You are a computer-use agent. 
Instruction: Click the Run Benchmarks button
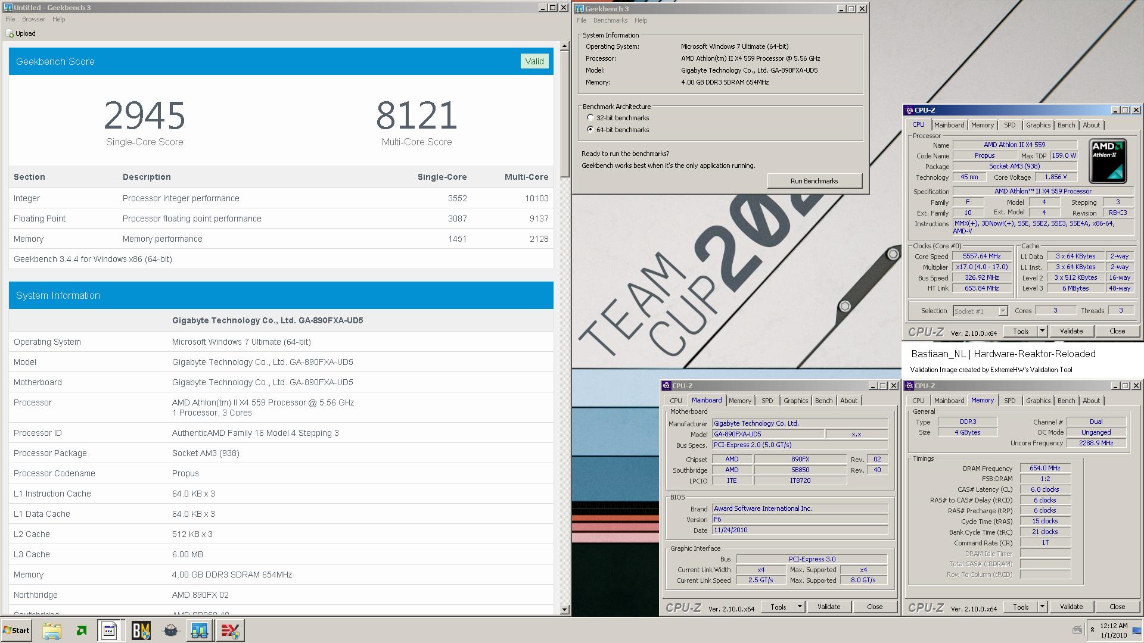click(x=814, y=181)
